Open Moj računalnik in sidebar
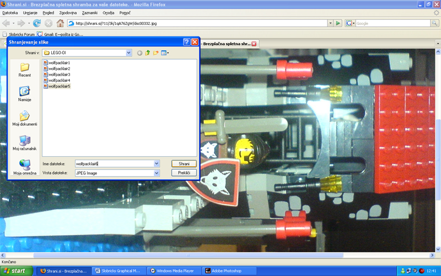Screen dimensions: 441x276 tap(24, 143)
